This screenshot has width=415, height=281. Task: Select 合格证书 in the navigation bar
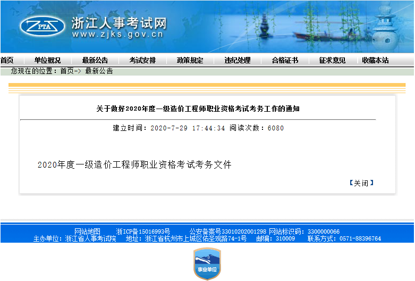285,61
